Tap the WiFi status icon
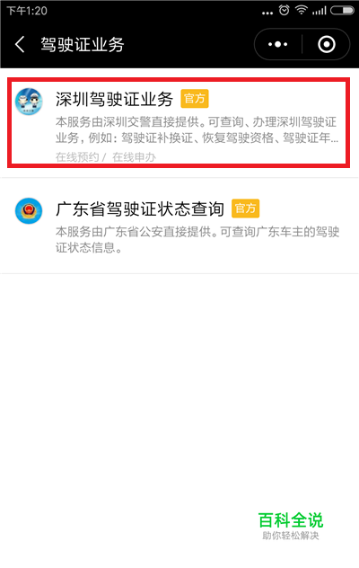The width and height of the screenshot is (359, 568). (x=301, y=10)
